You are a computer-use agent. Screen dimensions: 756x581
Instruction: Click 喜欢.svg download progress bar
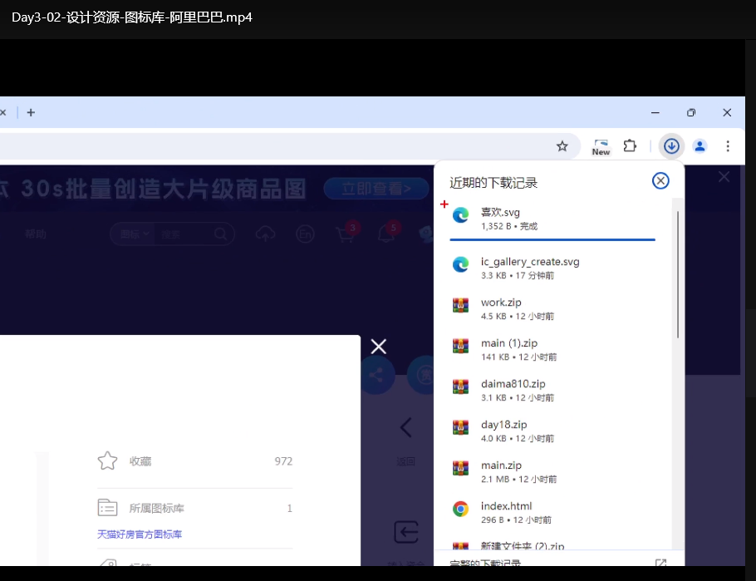point(552,239)
